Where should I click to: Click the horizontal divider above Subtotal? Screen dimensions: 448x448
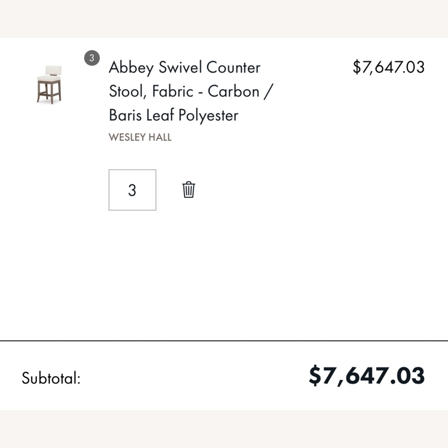pos(224,340)
